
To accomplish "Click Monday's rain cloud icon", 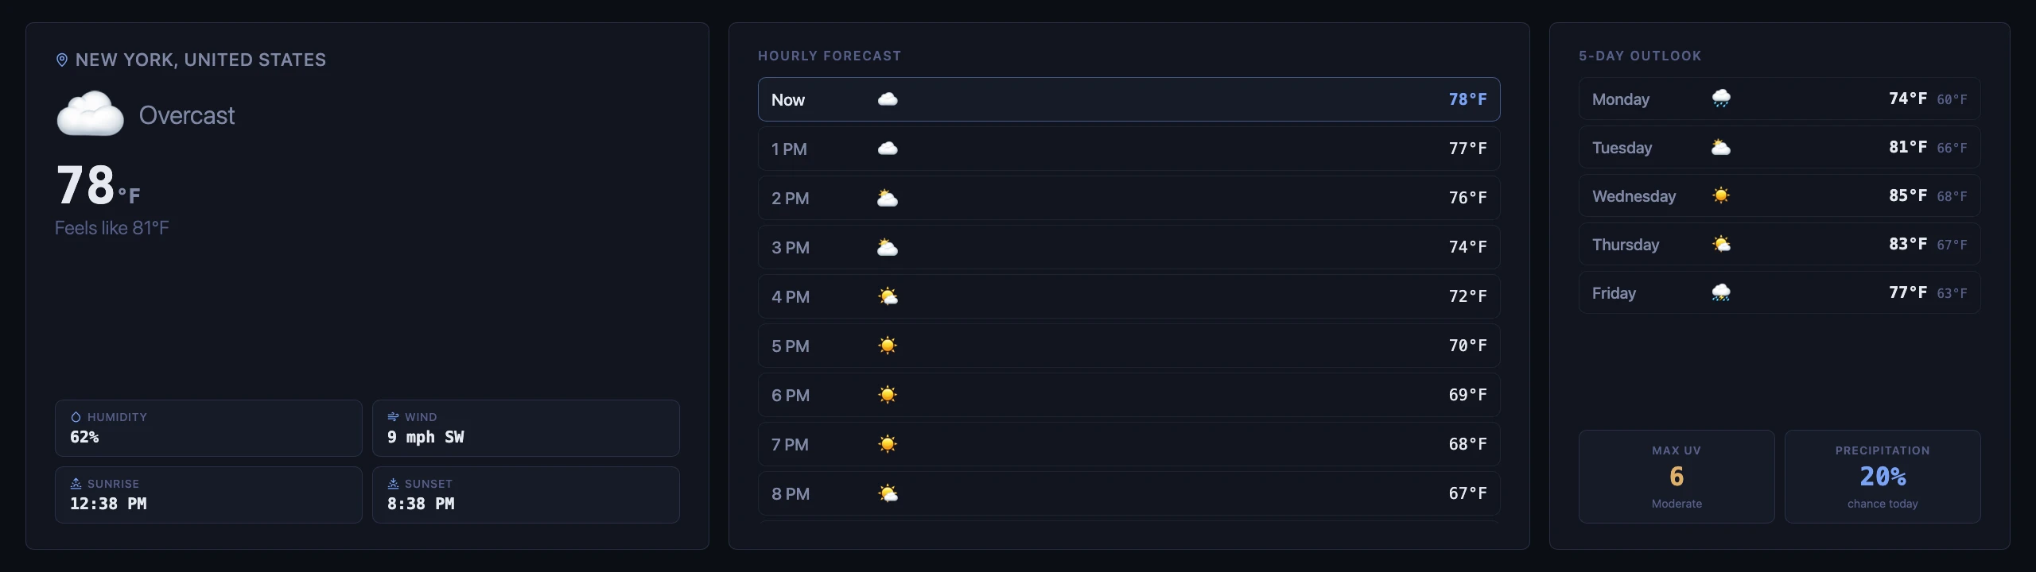I will (x=1721, y=99).
